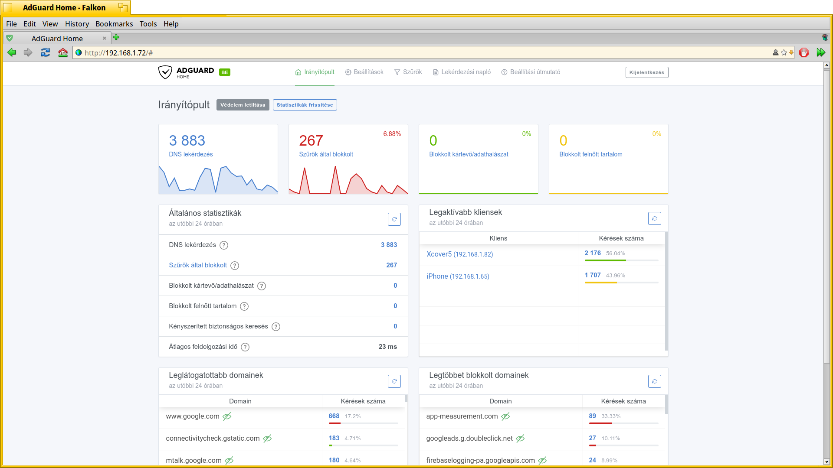
Task: Open the Szűrők által blokkolt 267 card
Action: click(348, 159)
